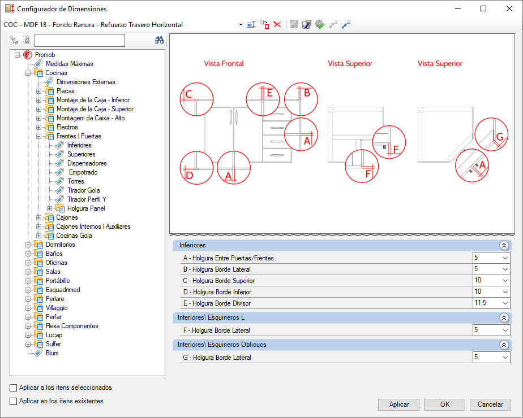523x418 pixels.
Task: Select Cajones Internos | Auxiliares tree item
Action: 93,227
